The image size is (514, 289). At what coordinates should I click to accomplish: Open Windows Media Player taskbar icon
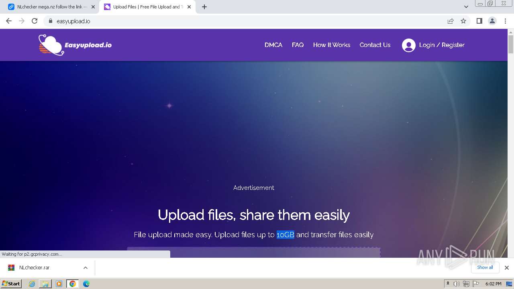point(59,284)
